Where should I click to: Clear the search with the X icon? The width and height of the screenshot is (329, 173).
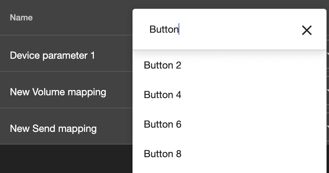point(307,30)
